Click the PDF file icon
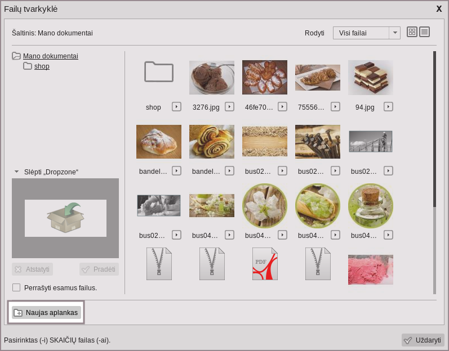This screenshot has width=449, height=351. [265, 264]
